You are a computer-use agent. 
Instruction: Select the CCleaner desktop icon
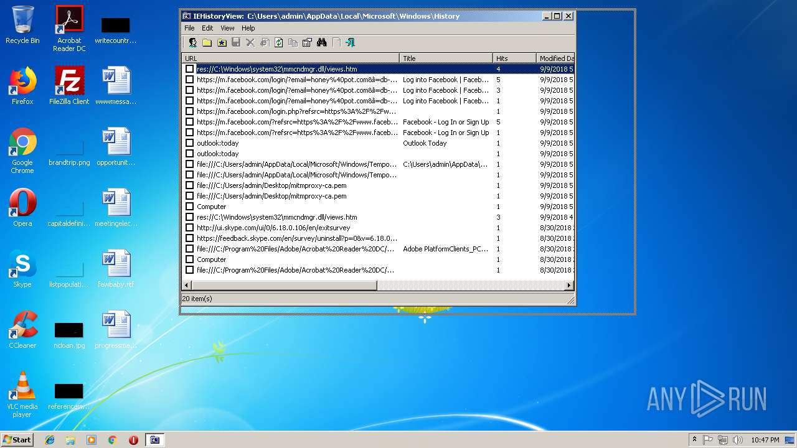[22, 330]
